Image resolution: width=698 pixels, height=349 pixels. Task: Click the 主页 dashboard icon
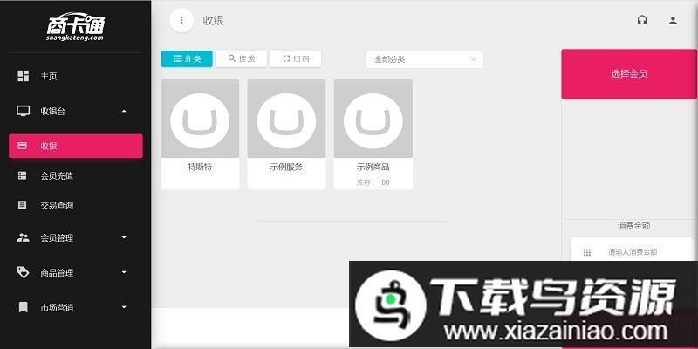pyautogui.click(x=24, y=76)
